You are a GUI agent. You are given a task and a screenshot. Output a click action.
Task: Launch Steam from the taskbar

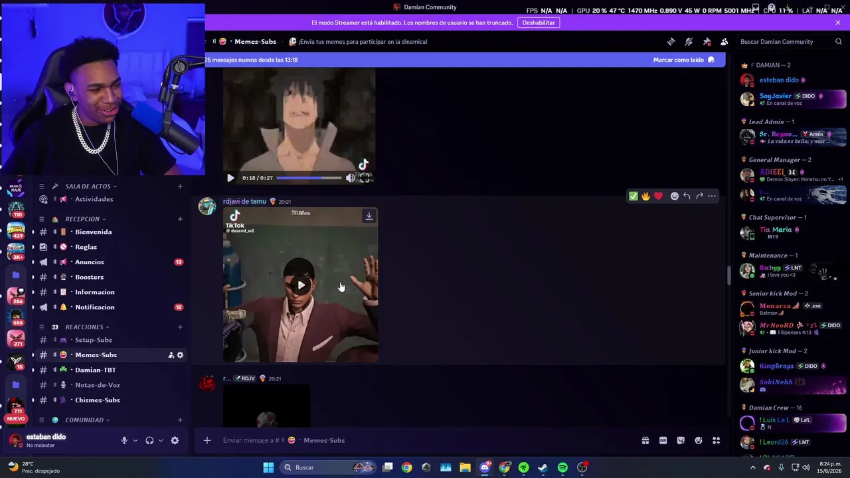tap(543, 467)
